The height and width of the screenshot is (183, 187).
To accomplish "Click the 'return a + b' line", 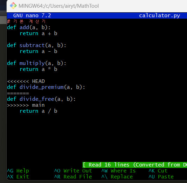I will [38, 33].
